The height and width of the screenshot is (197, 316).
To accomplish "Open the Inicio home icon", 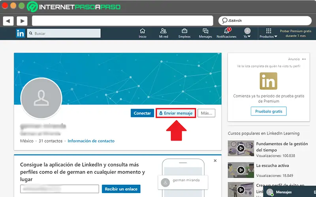I will 143,33.
